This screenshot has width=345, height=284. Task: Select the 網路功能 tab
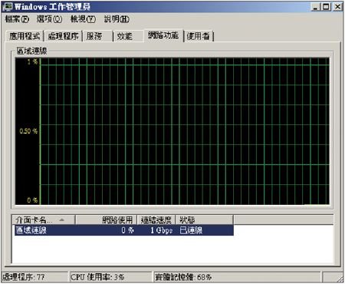(163, 35)
